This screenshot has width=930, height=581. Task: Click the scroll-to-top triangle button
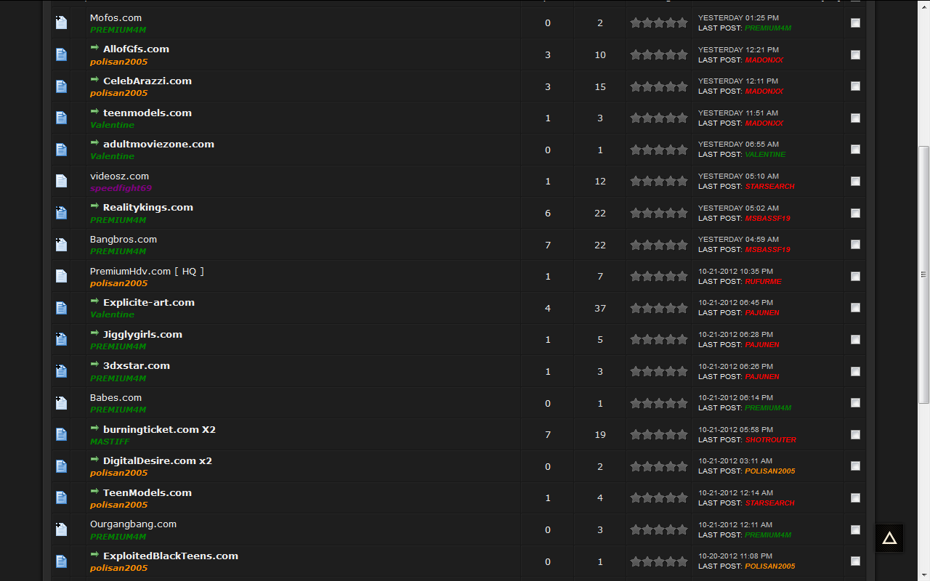tap(889, 538)
